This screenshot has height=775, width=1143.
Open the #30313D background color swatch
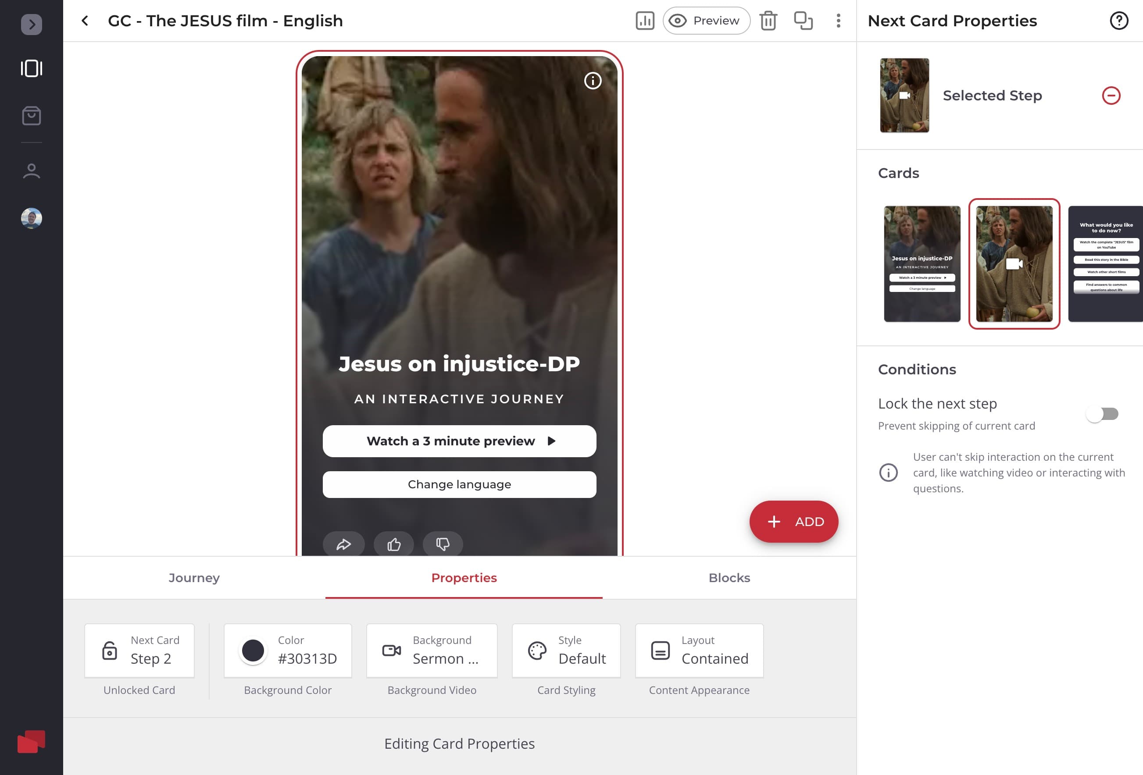[x=288, y=650]
